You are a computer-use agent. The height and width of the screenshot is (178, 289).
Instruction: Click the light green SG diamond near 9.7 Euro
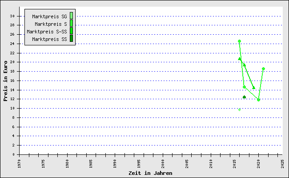tap(239, 110)
